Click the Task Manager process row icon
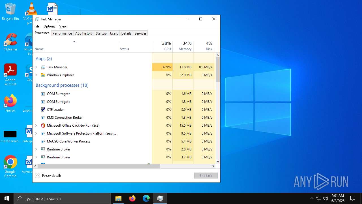362x204 pixels. click(x=43, y=67)
